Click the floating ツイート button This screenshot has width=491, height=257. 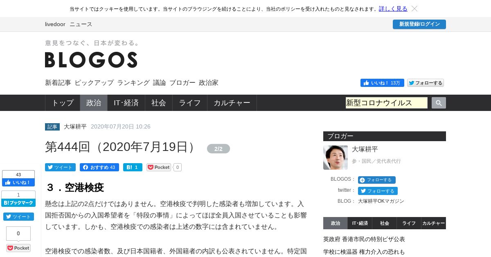[18, 217]
